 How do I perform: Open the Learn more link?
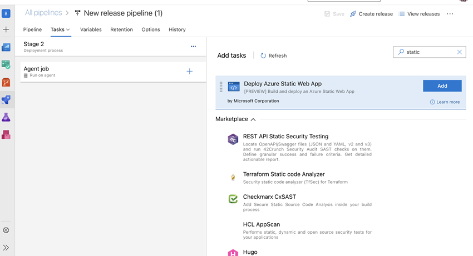pos(448,102)
